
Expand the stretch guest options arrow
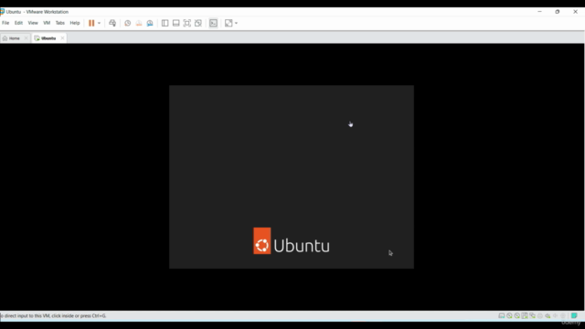236,23
